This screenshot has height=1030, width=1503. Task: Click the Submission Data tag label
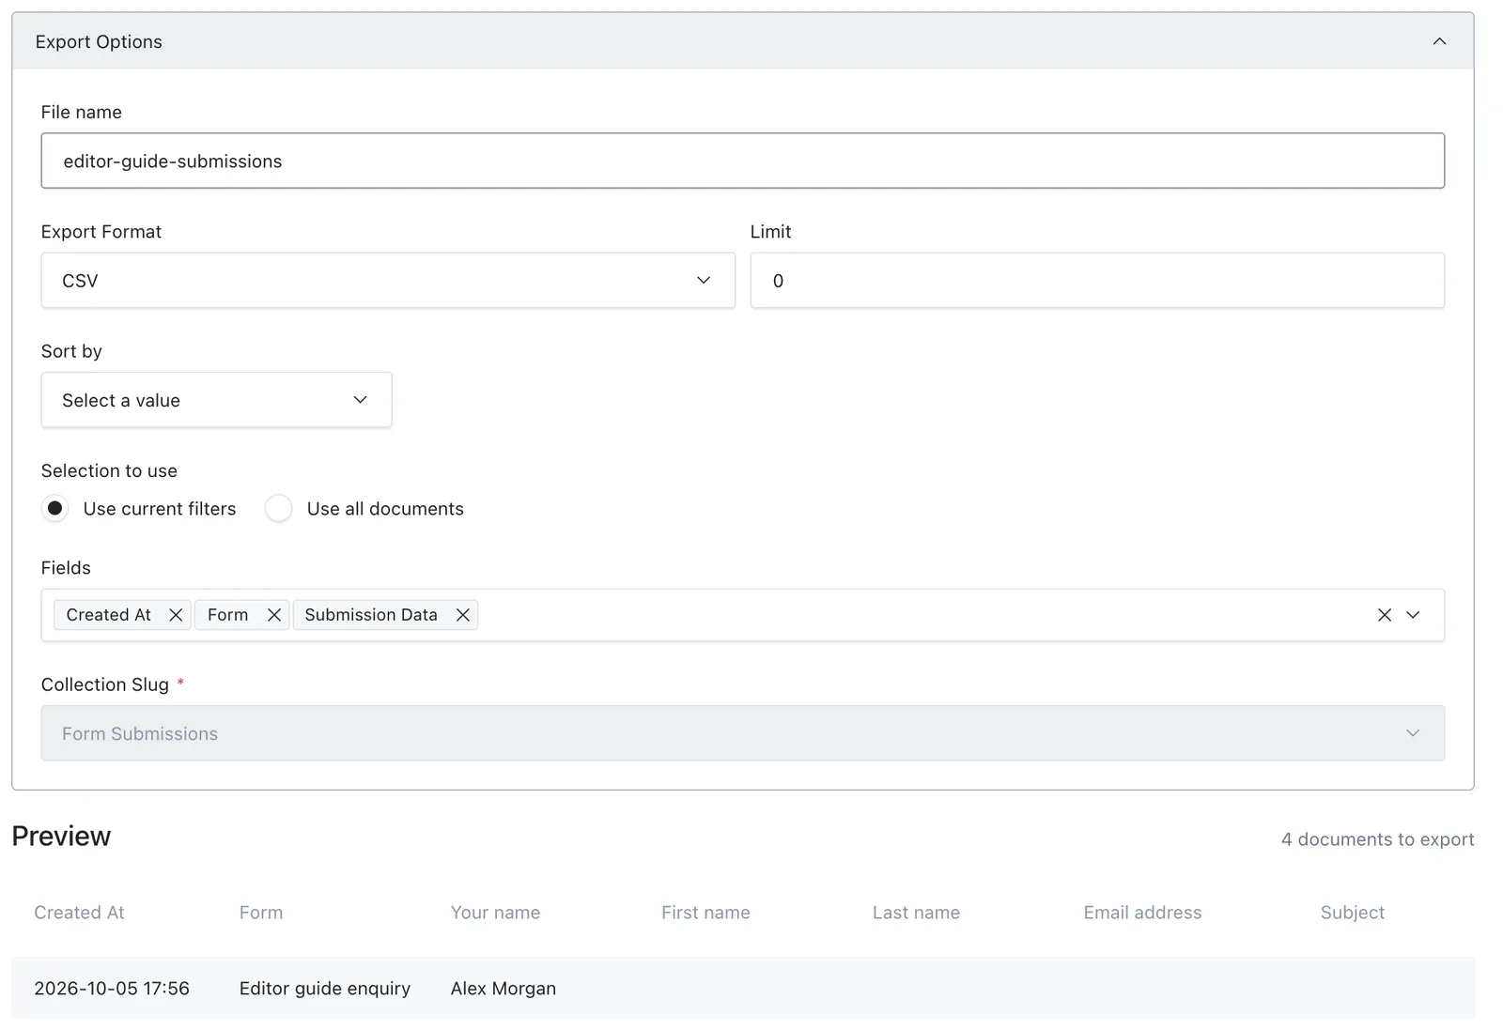[371, 615]
